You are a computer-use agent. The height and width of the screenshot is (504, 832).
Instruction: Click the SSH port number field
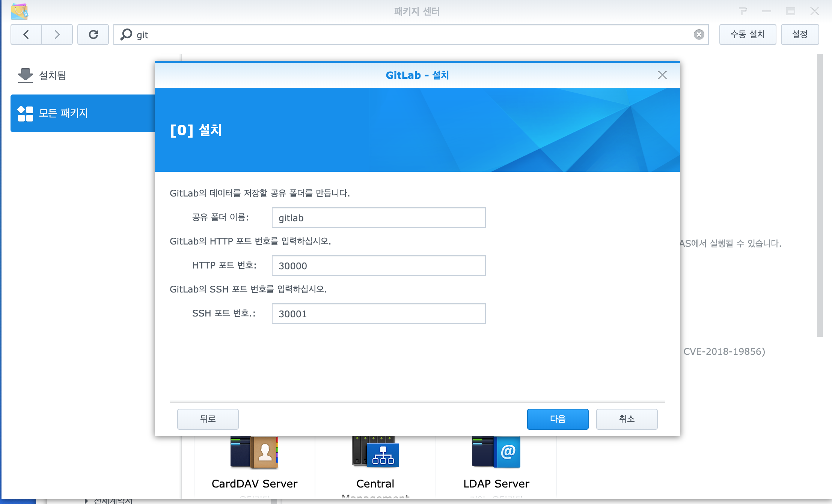378,313
